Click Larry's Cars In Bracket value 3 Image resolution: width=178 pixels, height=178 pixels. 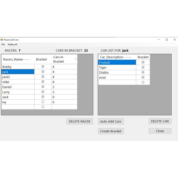(64, 92)
